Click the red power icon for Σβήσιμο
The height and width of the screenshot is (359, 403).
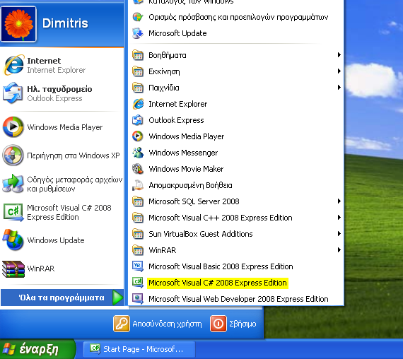[x=218, y=324]
